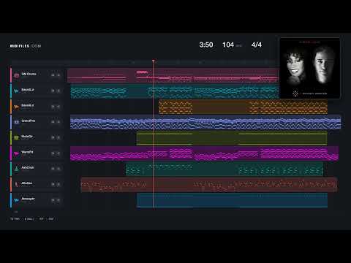Image resolution: width=351 pixels, height=263 pixels.
Task: Click the teal Bass&Ld waveform icon
Action: 16,91
